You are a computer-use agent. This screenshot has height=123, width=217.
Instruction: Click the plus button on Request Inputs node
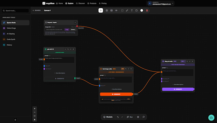click(75, 22)
